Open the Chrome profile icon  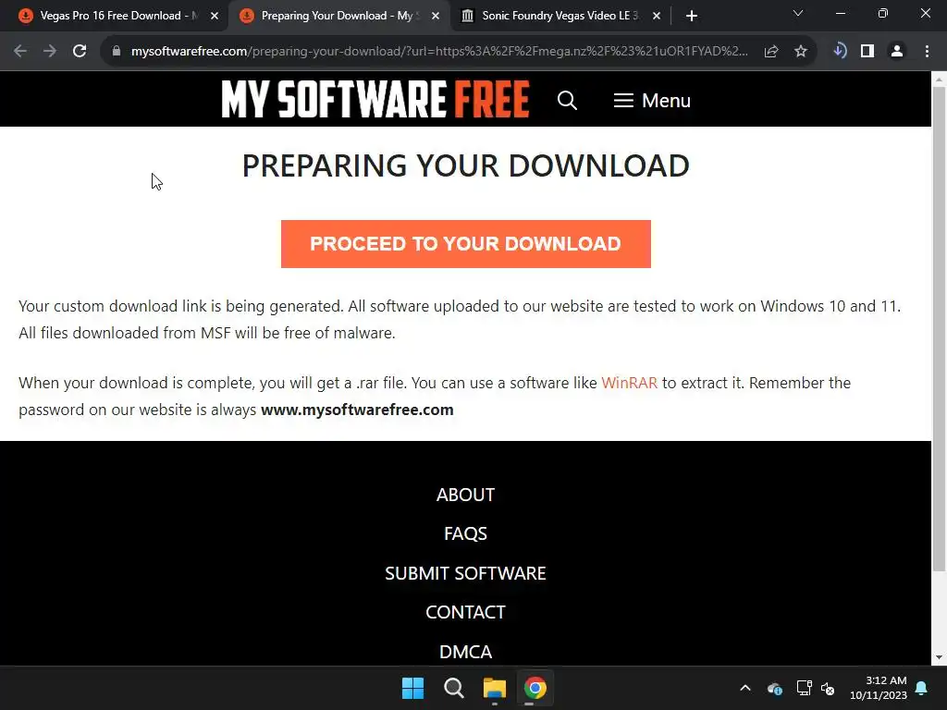click(x=897, y=52)
